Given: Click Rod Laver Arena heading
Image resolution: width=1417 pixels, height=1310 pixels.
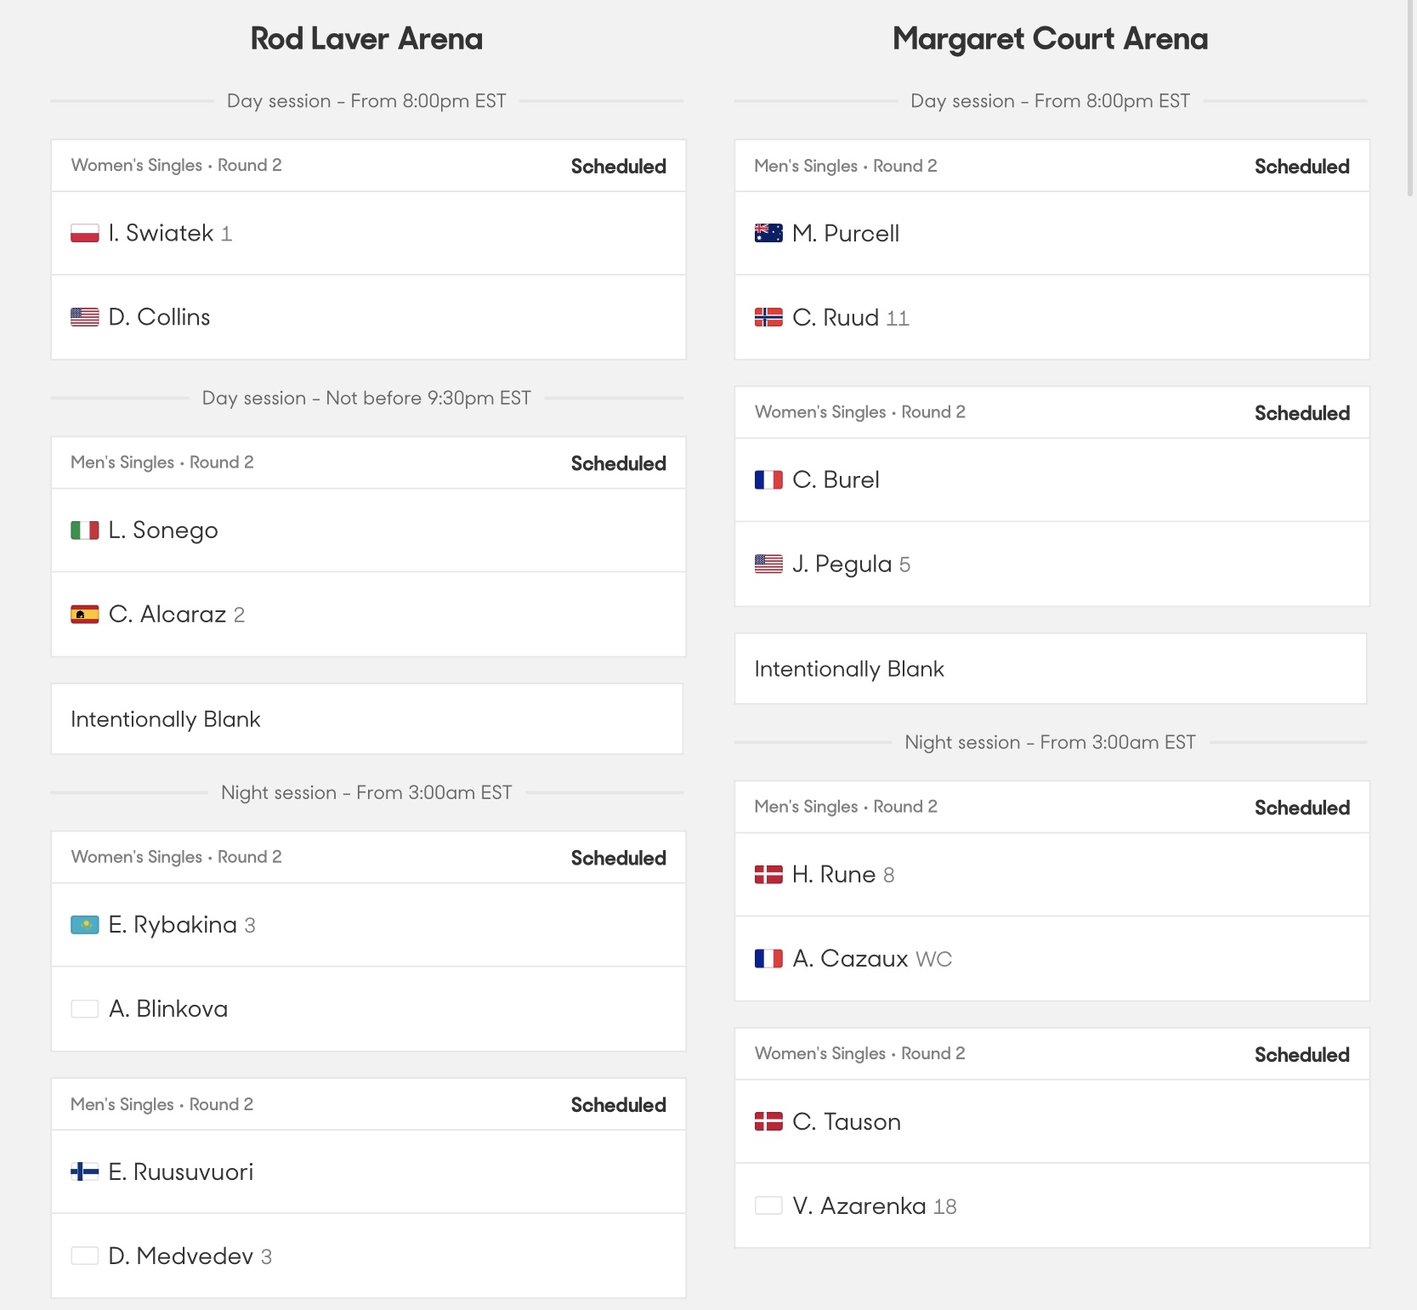Looking at the screenshot, I should click(366, 39).
